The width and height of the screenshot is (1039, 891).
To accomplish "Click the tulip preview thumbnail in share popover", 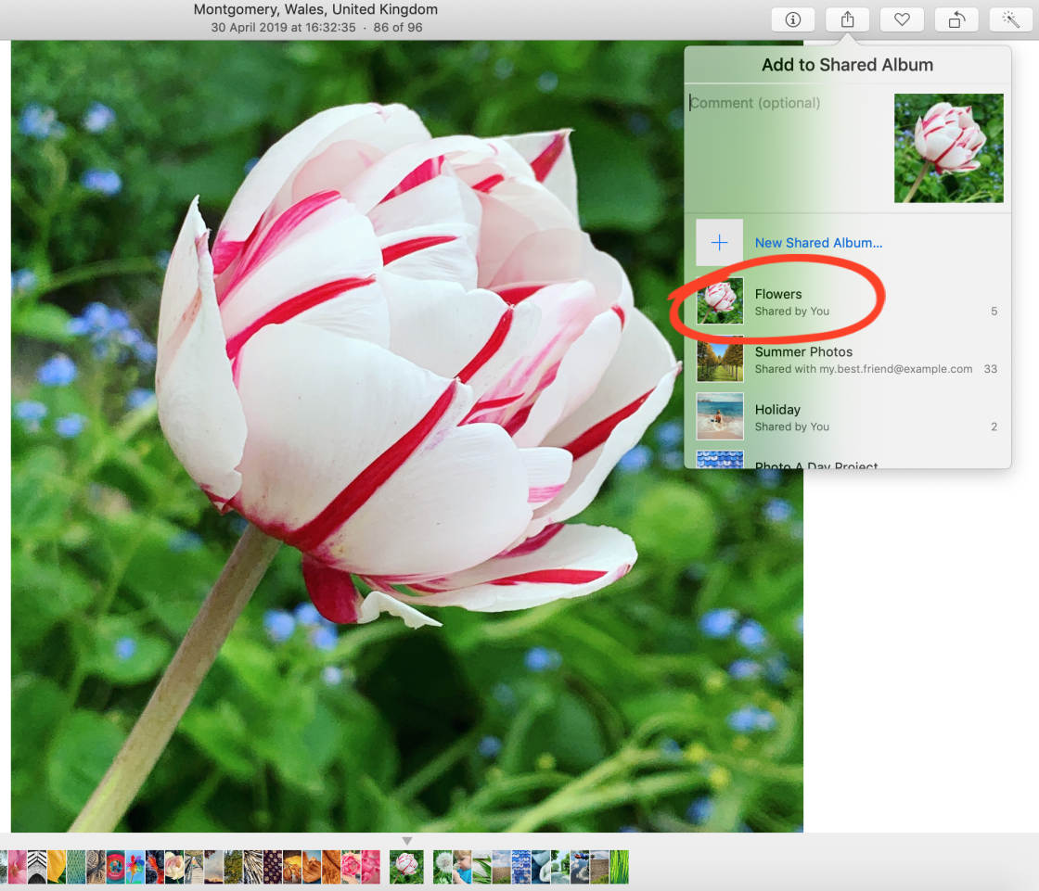I will point(948,148).
